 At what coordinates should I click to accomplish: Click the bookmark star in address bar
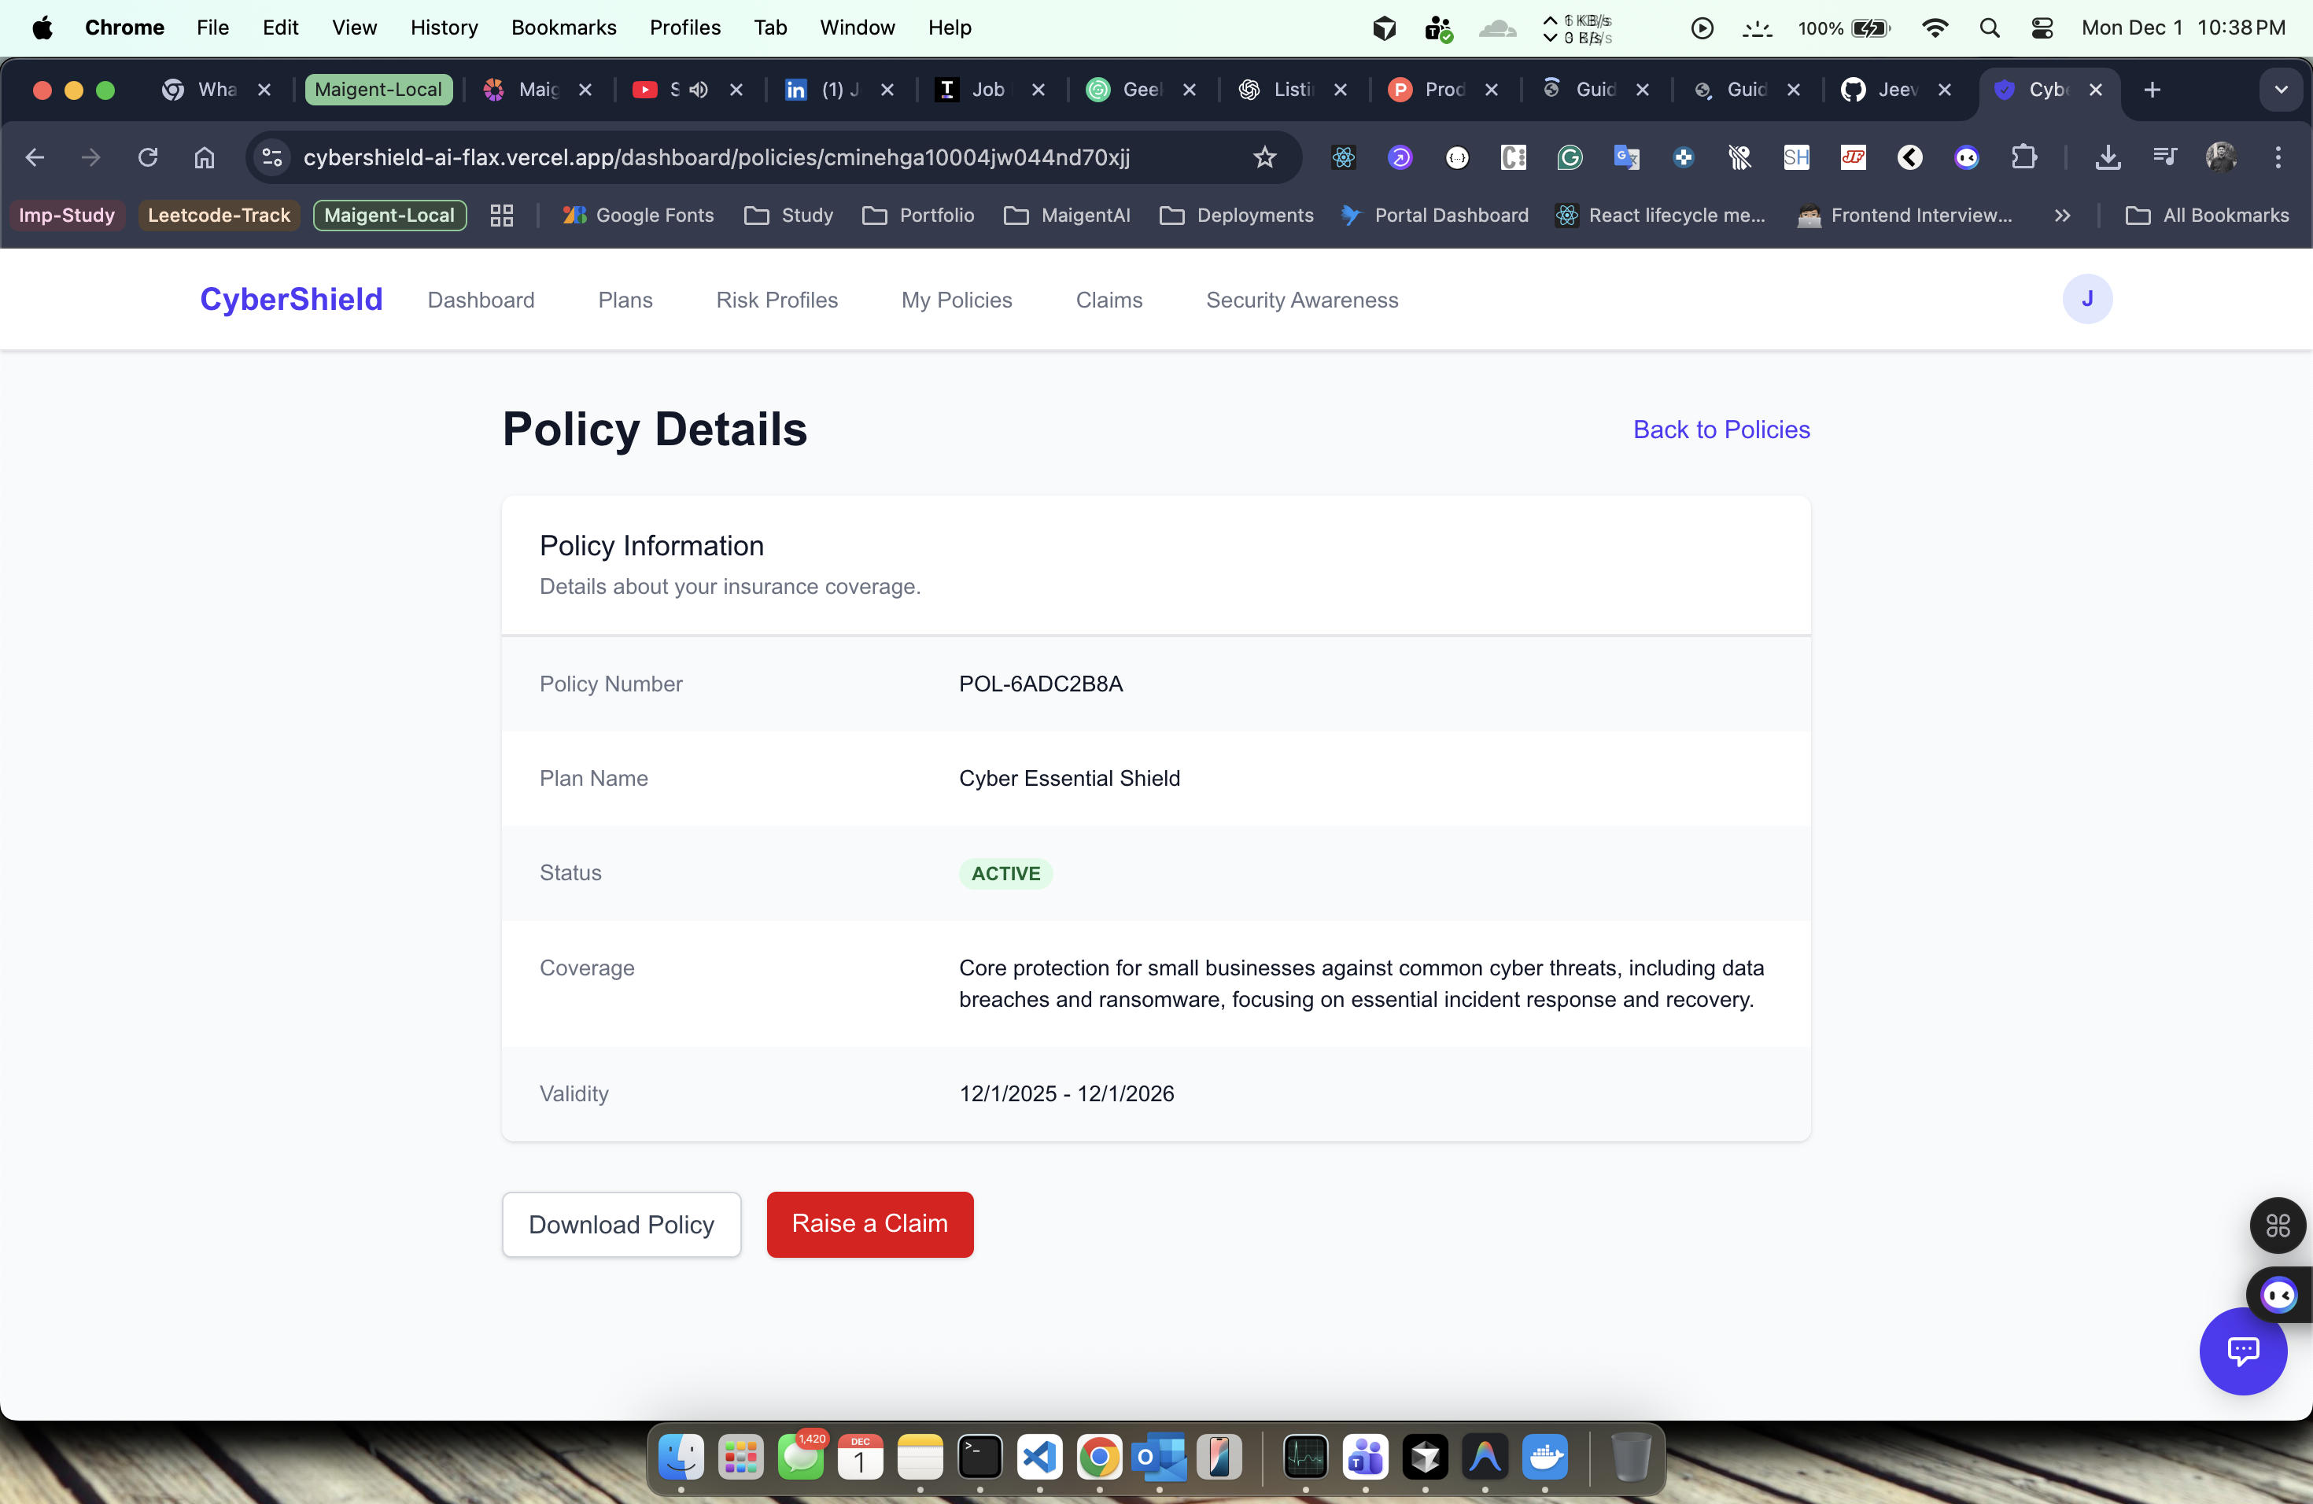pos(1263,157)
